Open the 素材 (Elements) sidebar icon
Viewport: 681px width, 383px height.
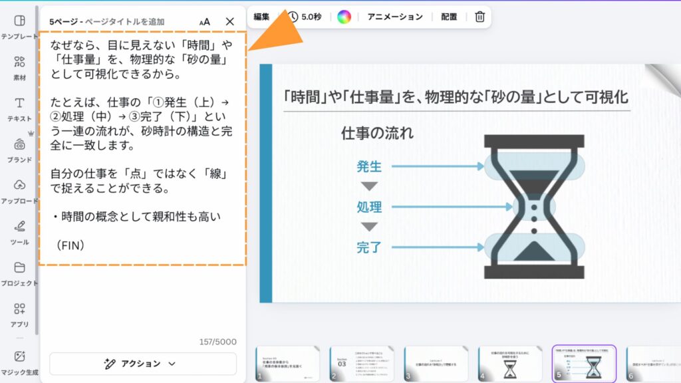click(19, 63)
